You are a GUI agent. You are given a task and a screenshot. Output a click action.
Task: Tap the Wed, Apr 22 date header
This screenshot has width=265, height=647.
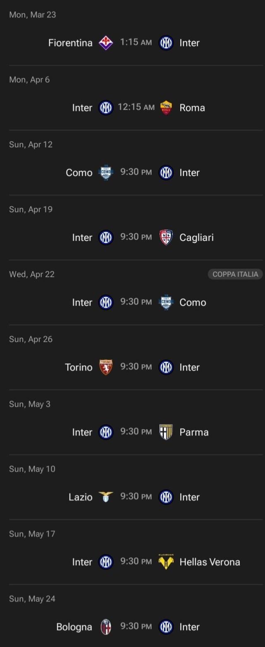pyautogui.click(x=32, y=274)
